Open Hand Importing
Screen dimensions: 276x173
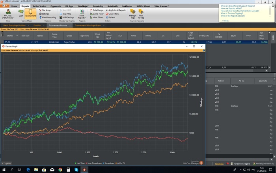tap(48, 17)
